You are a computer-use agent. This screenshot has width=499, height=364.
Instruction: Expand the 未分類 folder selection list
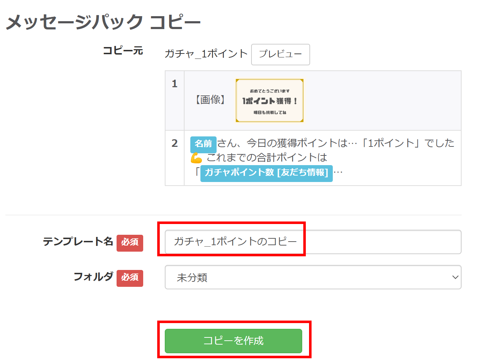click(x=313, y=277)
